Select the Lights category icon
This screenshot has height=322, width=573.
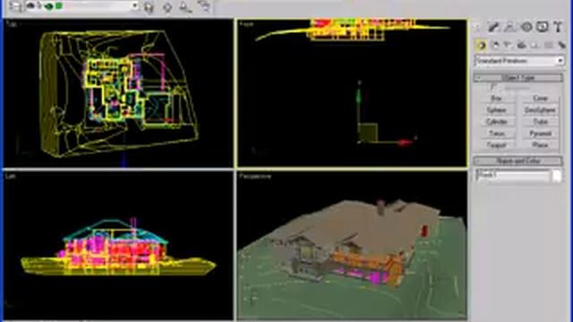pyautogui.click(x=508, y=45)
